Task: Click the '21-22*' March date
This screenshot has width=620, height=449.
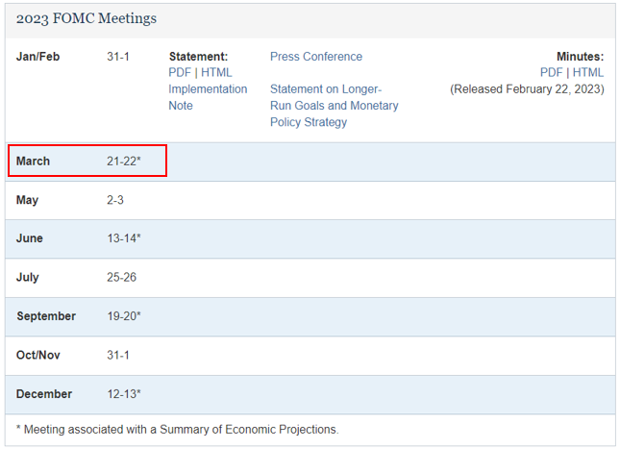Action: click(x=124, y=161)
